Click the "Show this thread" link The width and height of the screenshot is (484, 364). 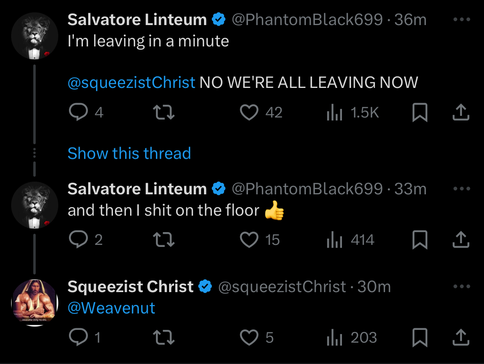(x=129, y=153)
